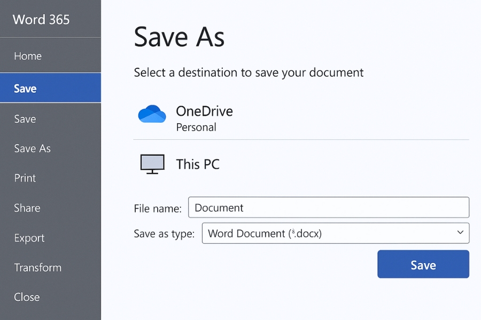
Task: Click the blue OneDrive cloud icon
Action: click(152, 114)
